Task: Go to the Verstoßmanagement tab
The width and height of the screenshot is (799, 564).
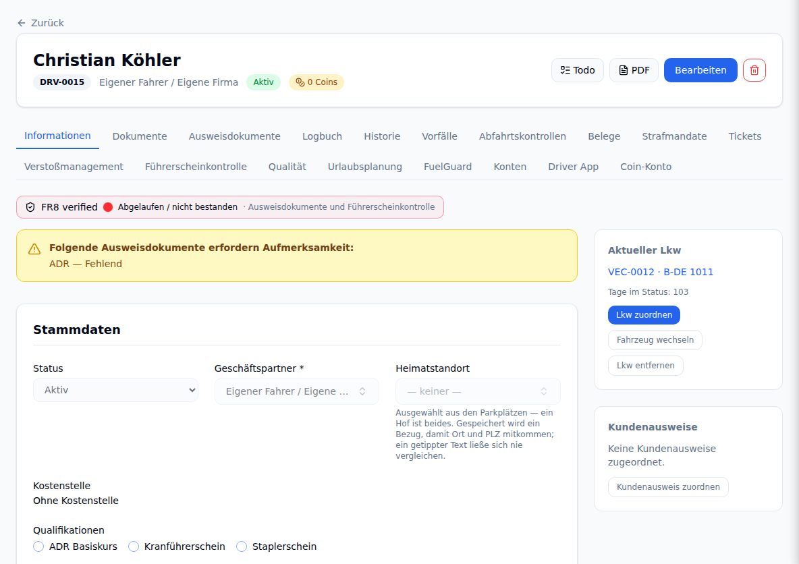Action: point(74,167)
